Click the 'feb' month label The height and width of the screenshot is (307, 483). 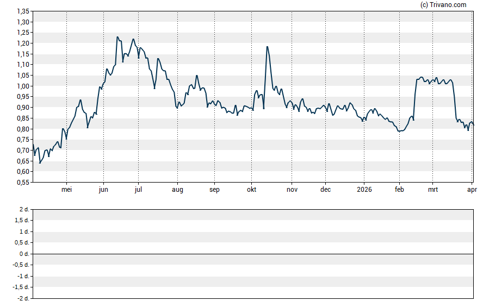pyautogui.click(x=399, y=190)
